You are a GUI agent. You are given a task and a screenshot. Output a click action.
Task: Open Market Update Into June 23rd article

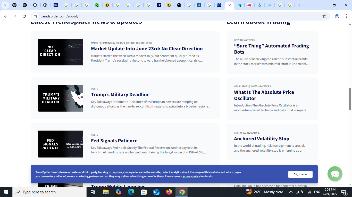[147, 48]
